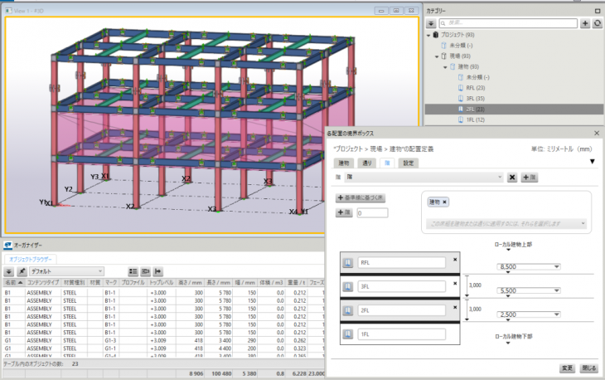The image size is (605, 380).
Task: Remove the 建物 tag from the filter box
Action: pos(446,202)
